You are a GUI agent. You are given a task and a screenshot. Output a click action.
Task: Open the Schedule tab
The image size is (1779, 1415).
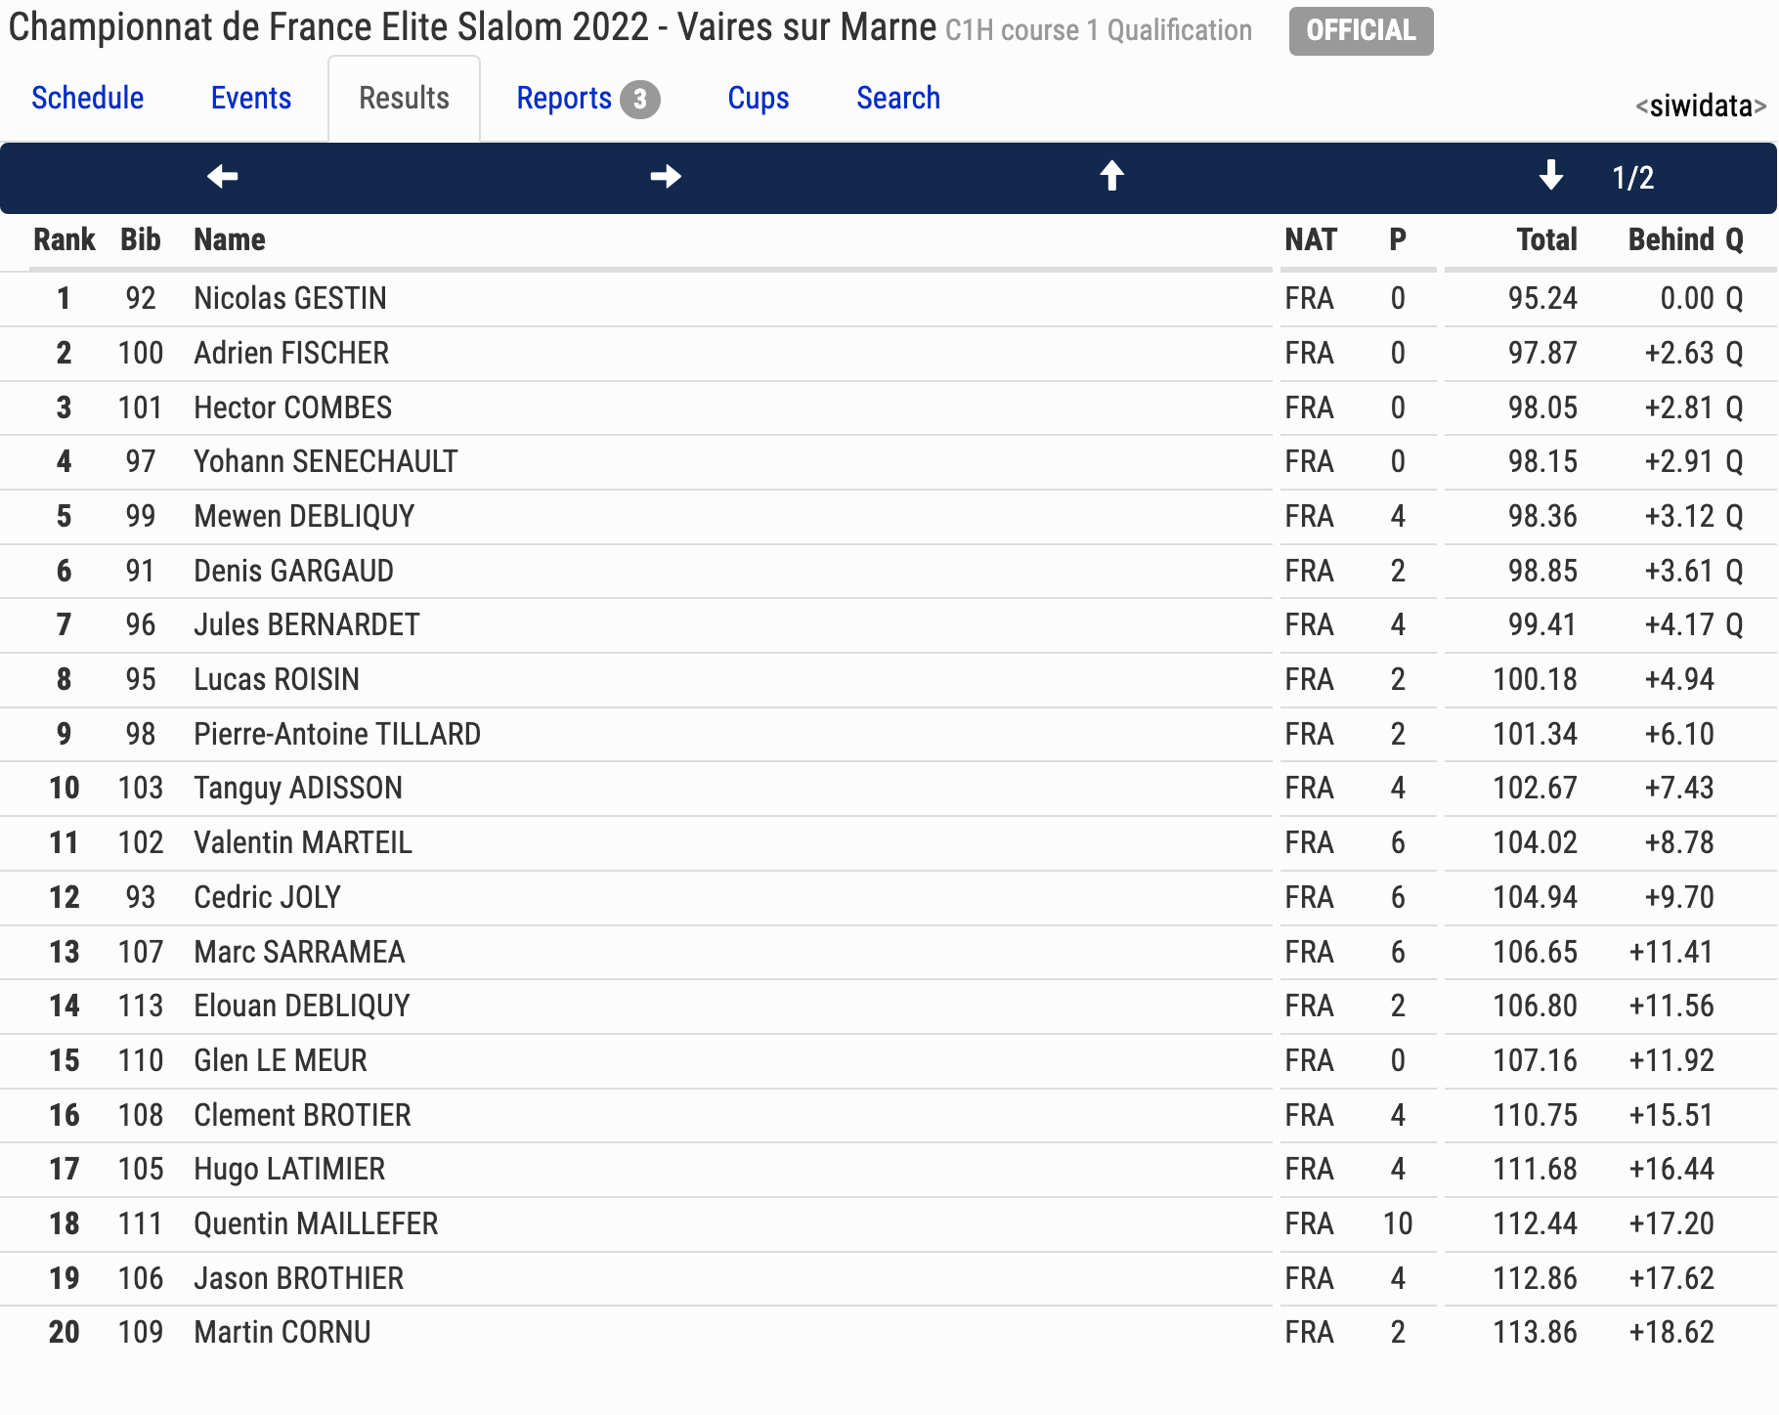click(88, 98)
